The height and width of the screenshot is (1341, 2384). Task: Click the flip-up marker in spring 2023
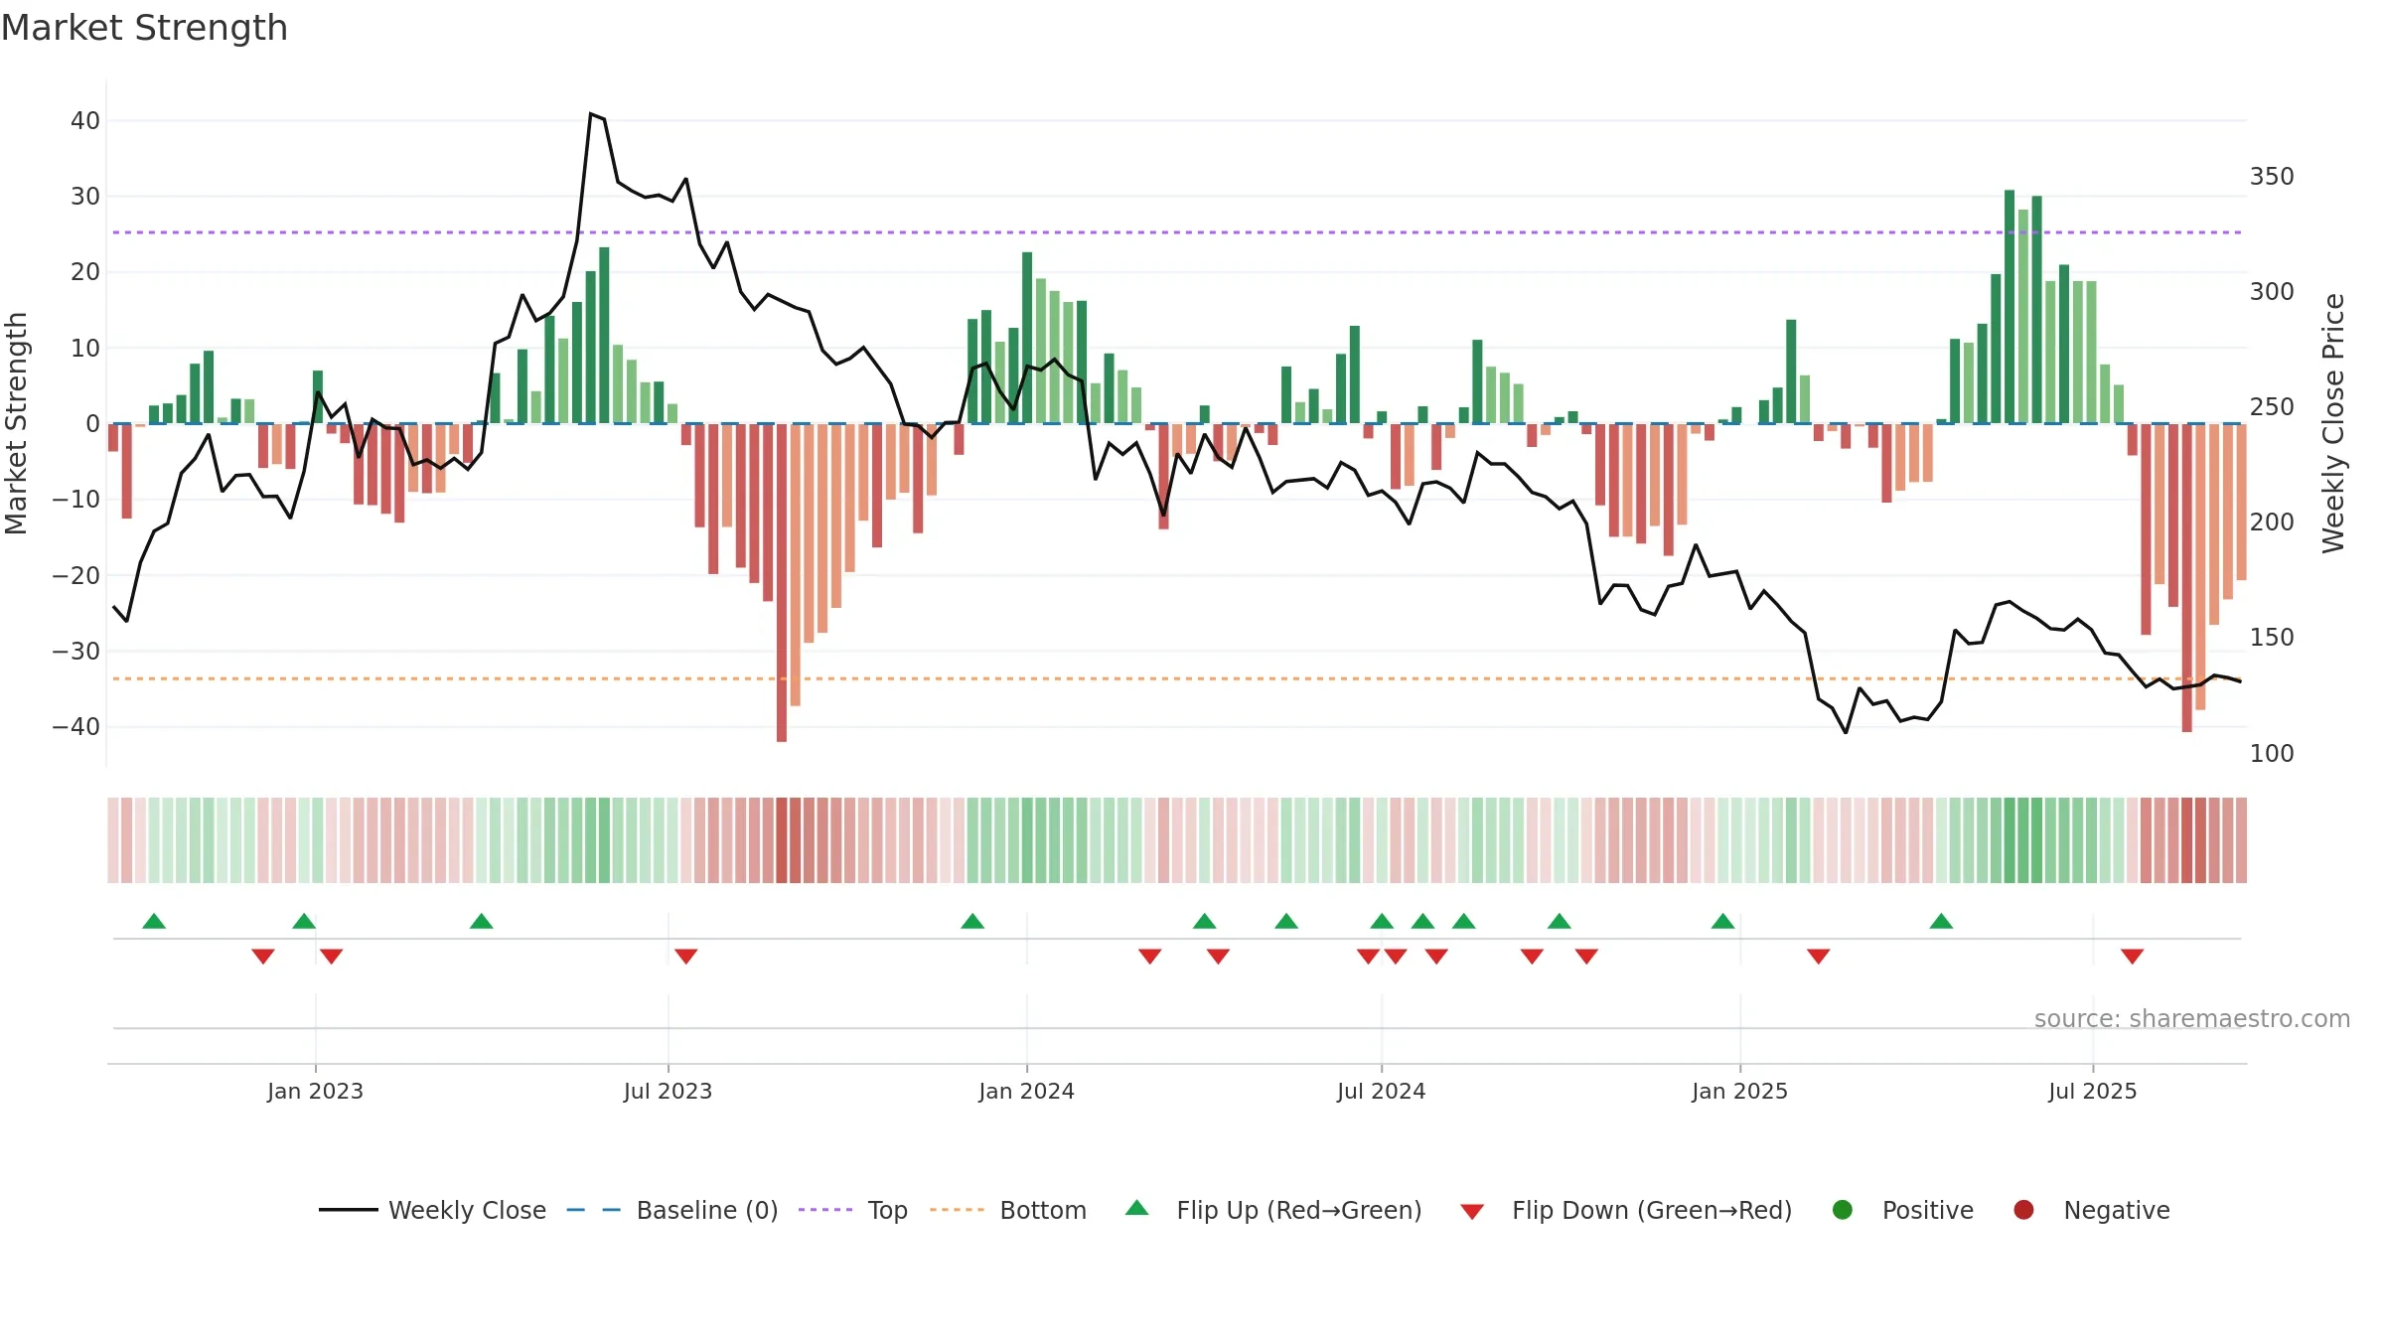coord(481,921)
